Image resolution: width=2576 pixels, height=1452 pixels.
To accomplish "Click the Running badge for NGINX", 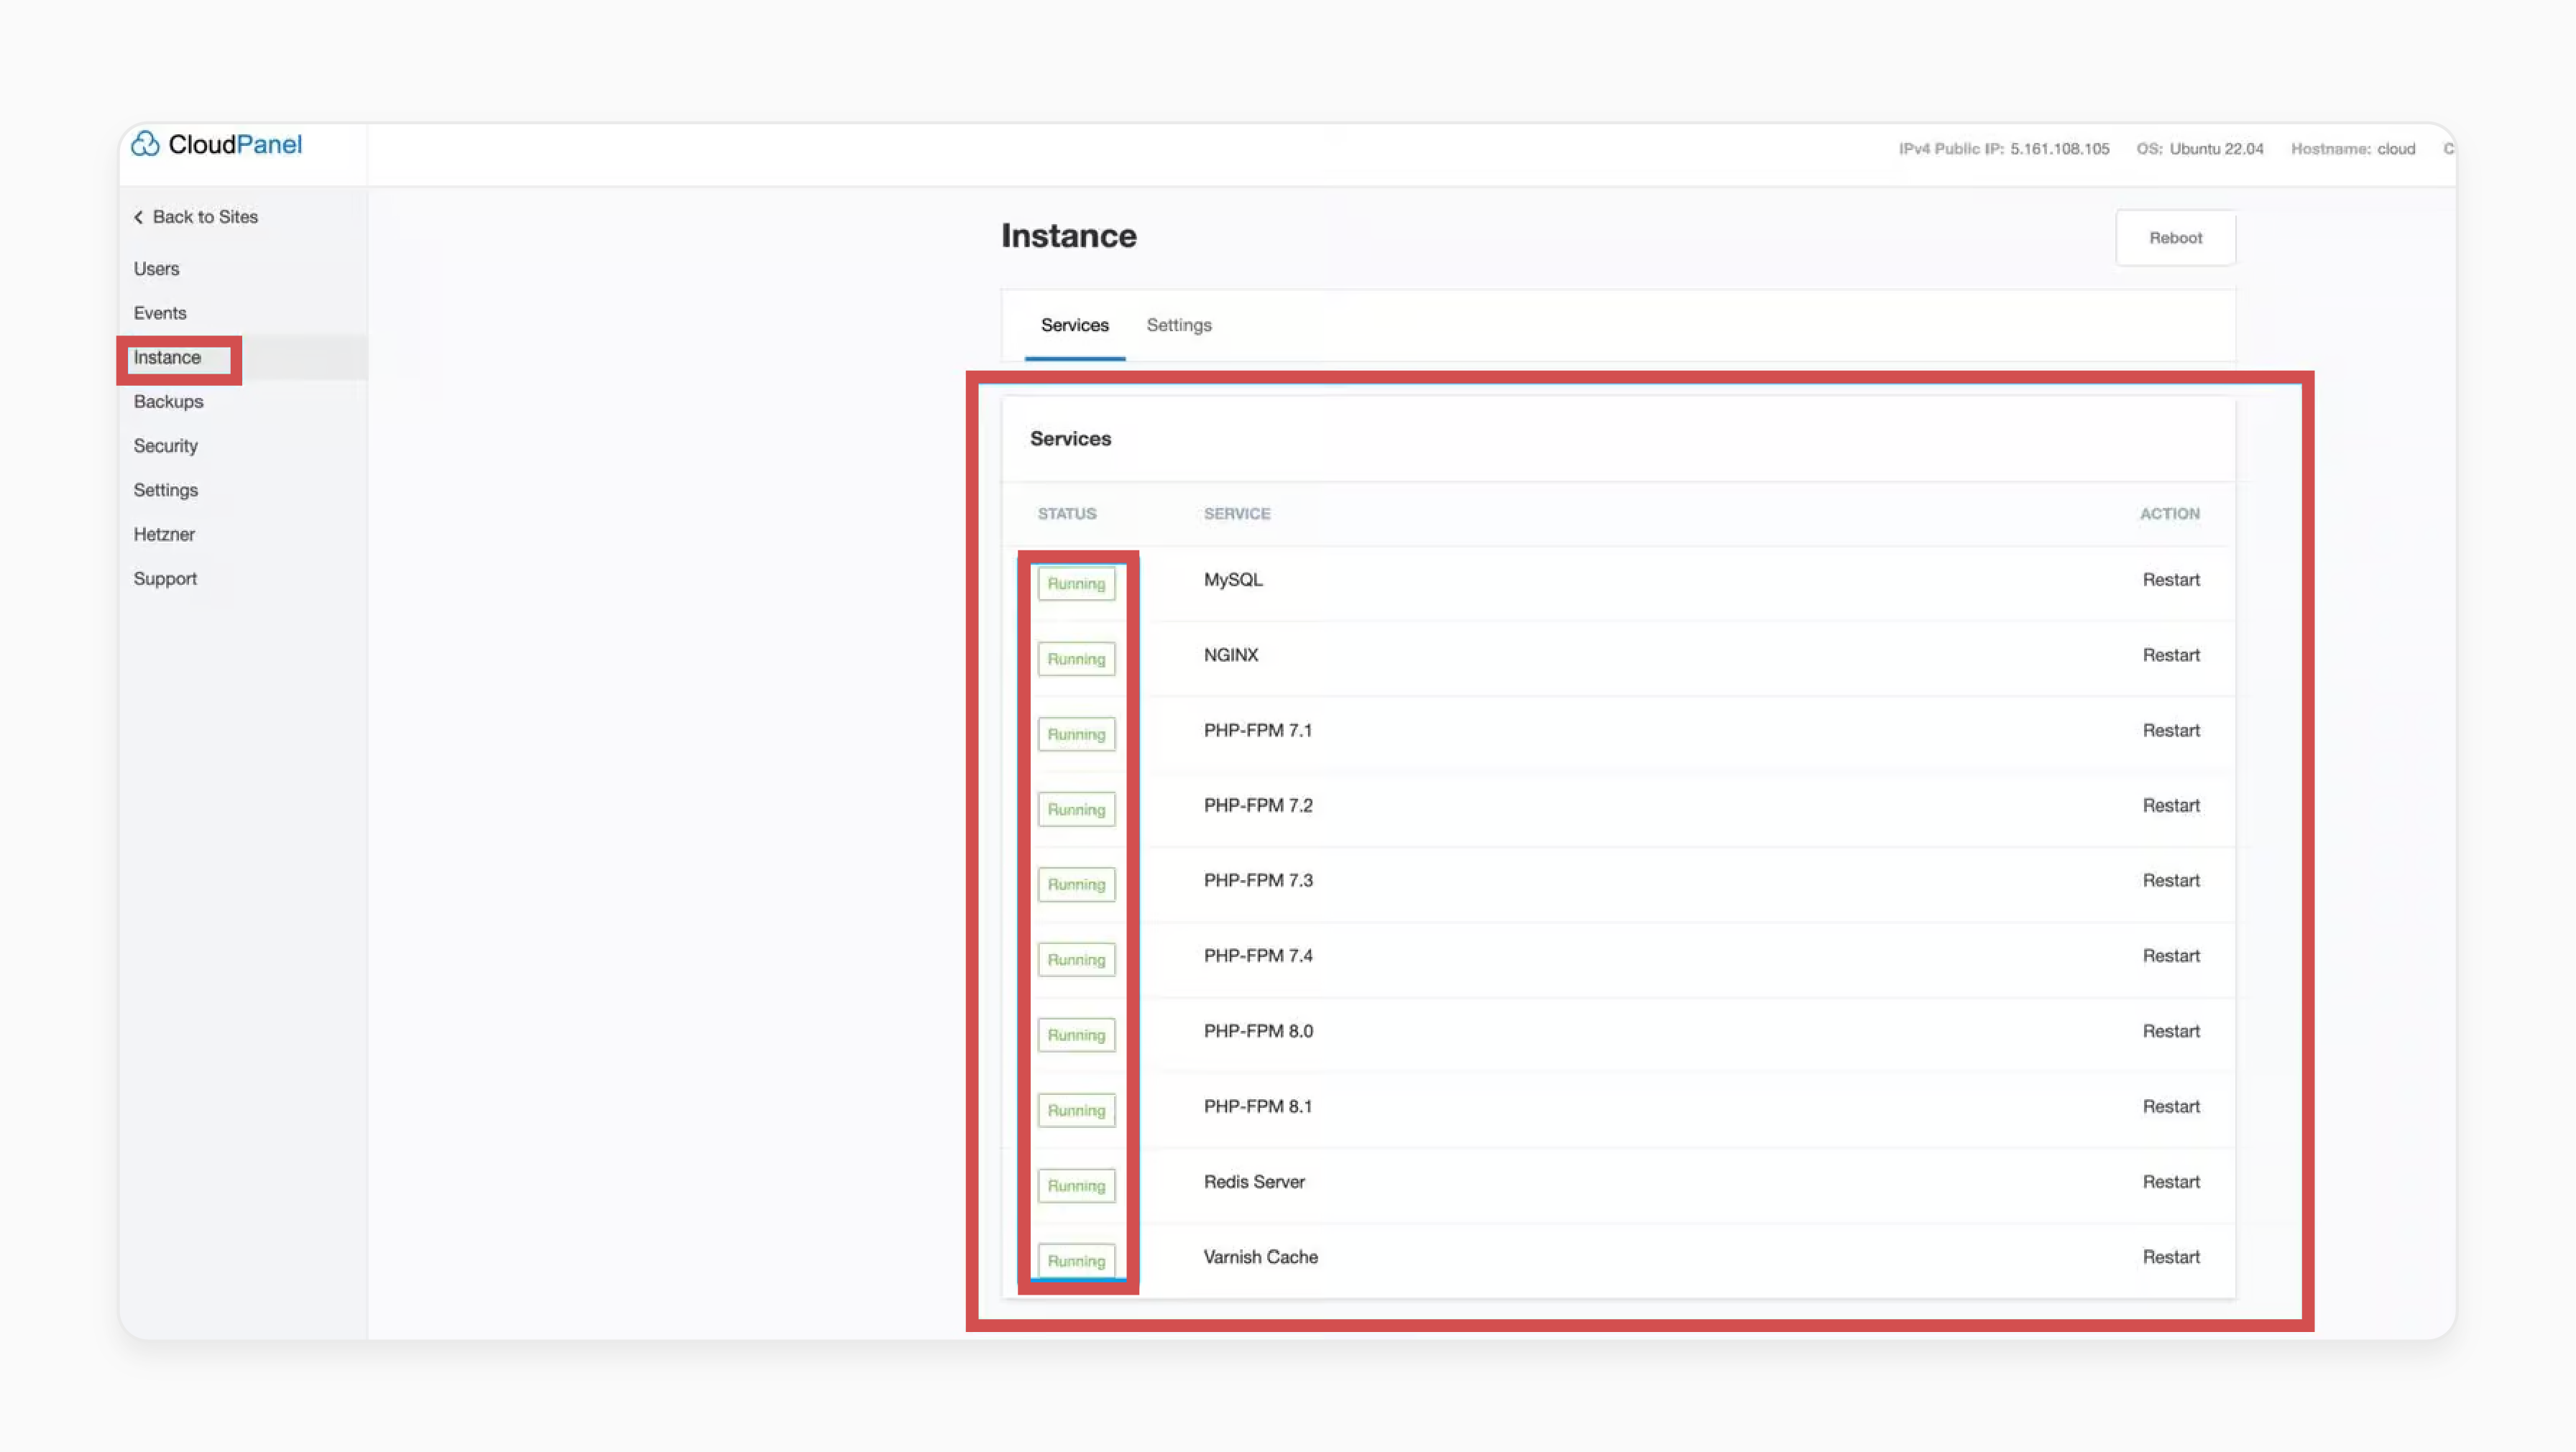I will (x=1076, y=659).
